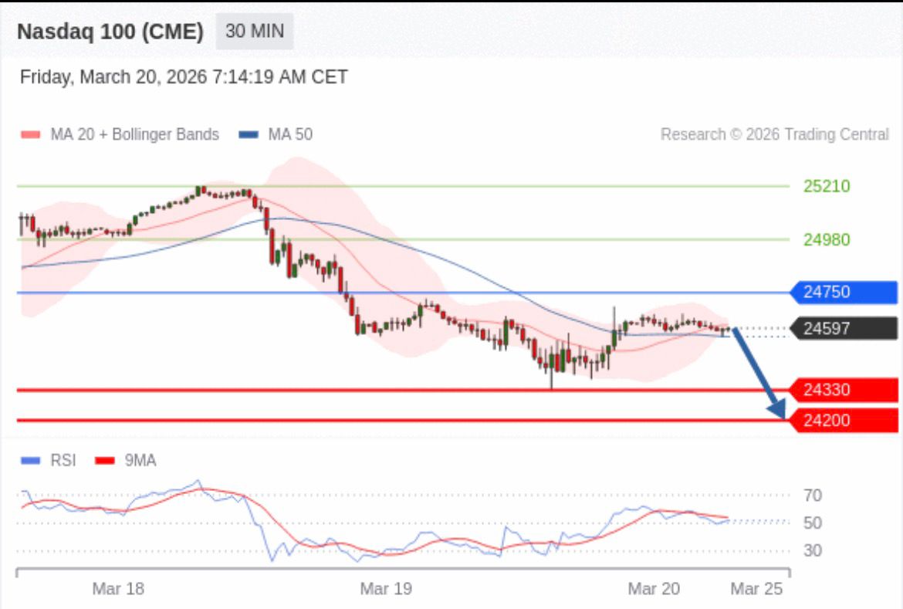The image size is (903, 609).
Task: Click the Research © 2026 Trading Central credit
Action: [x=774, y=134]
